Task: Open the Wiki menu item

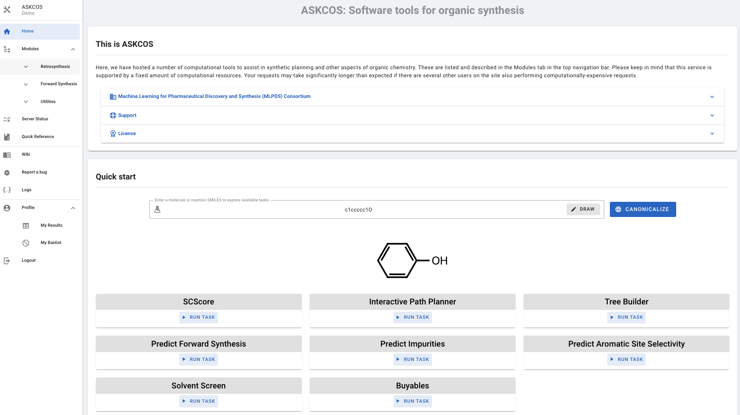Action: [x=40, y=155]
